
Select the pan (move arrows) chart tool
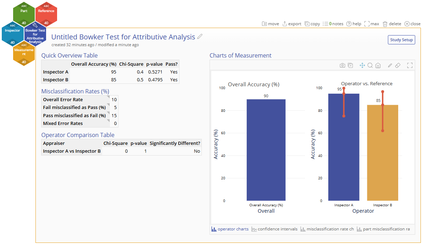362,65
